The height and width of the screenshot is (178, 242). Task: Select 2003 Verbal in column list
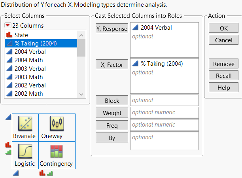(x=30, y=68)
